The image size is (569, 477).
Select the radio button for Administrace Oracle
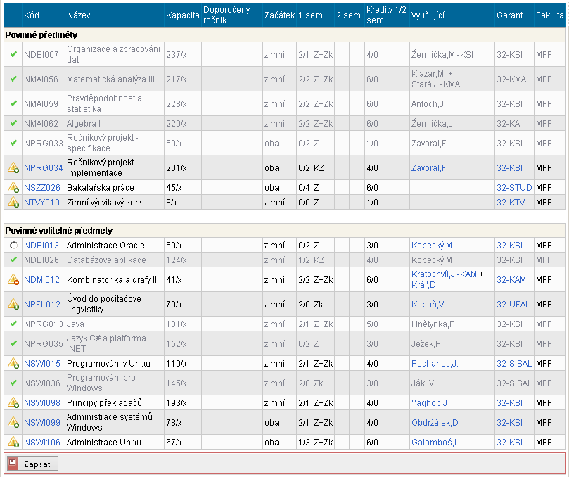[x=13, y=246]
